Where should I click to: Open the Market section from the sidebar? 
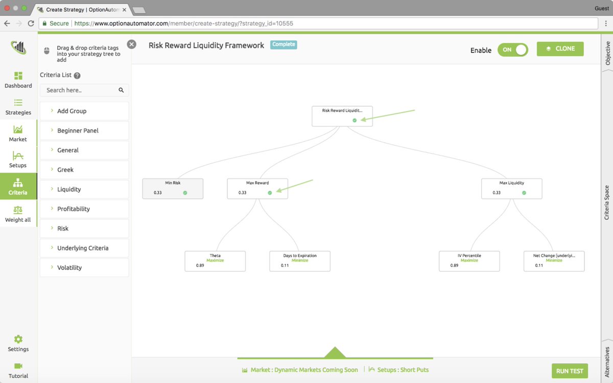click(18, 134)
